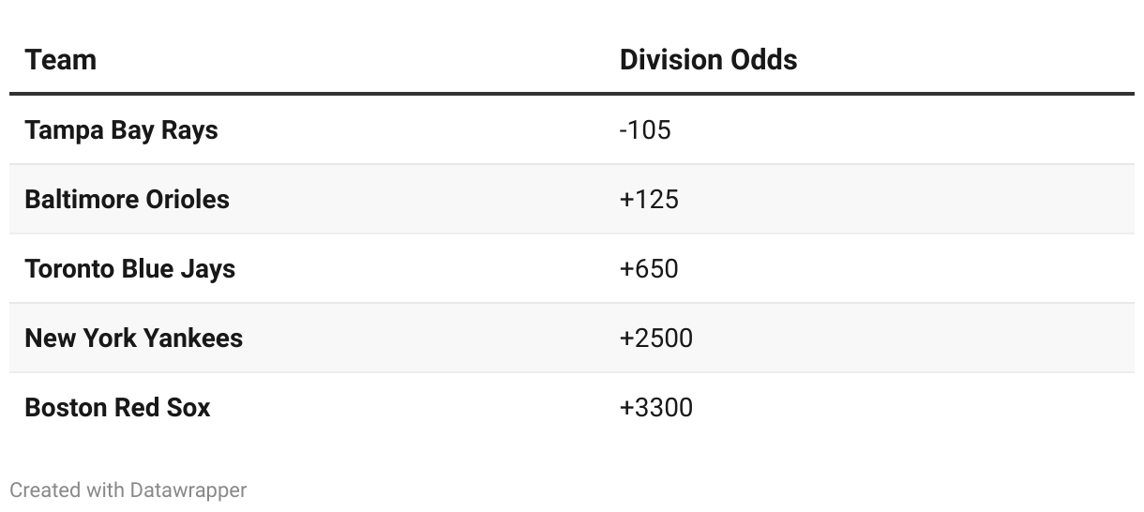1144x512 pixels.
Task: Click the +3300 odds value
Action: coord(656,407)
